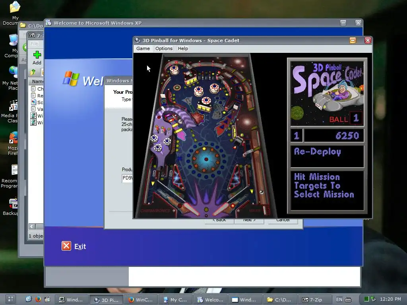Screen dimensions: 407x305
Task: Select the file row starting with Sc
Action: click(37, 102)
